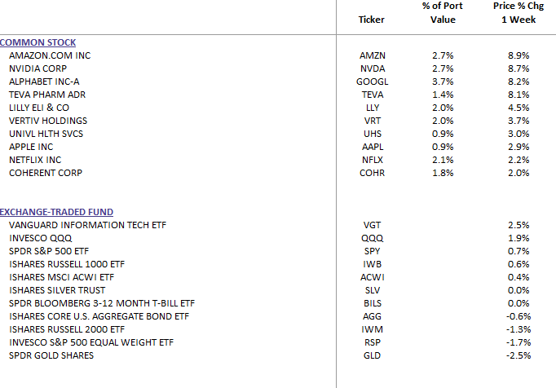The width and height of the screenshot is (556, 388).
Task: Select ALPHABET INC-A port value 3.7%
Action: pyautogui.click(x=443, y=82)
